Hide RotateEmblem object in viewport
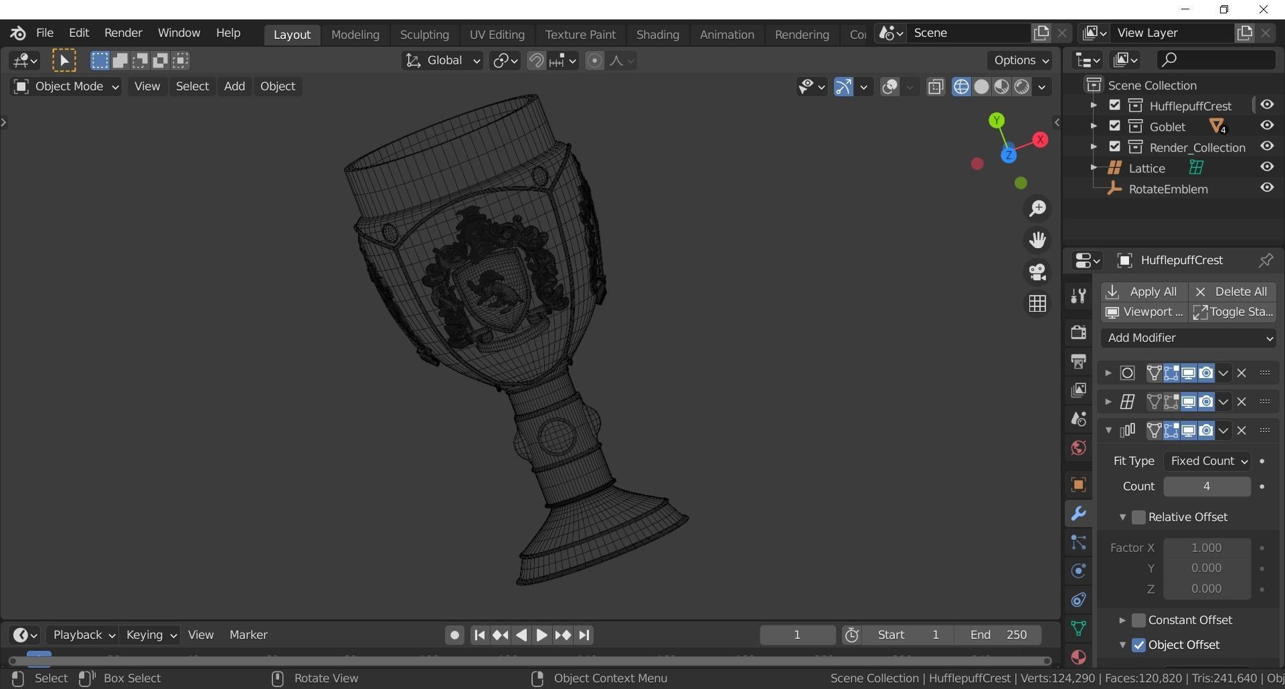The height and width of the screenshot is (689, 1285). point(1267,188)
